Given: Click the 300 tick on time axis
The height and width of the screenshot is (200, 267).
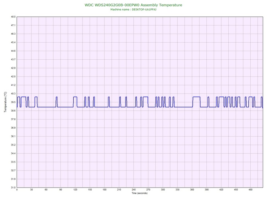Looking at the screenshot, I should point(163,190).
